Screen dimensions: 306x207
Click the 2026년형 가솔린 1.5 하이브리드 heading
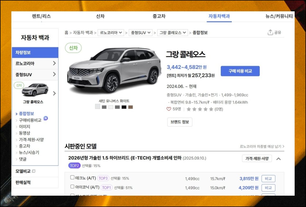coord(125,158)
